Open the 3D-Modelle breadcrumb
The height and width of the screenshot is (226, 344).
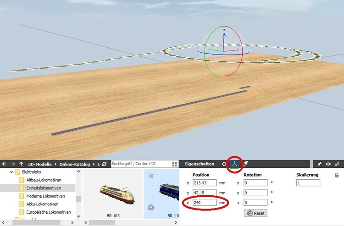pos(40,164)
